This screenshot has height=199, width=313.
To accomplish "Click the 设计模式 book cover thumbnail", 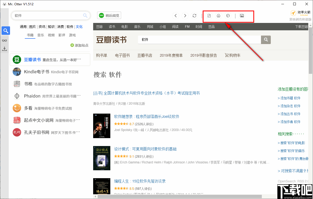I will [102, 158].
